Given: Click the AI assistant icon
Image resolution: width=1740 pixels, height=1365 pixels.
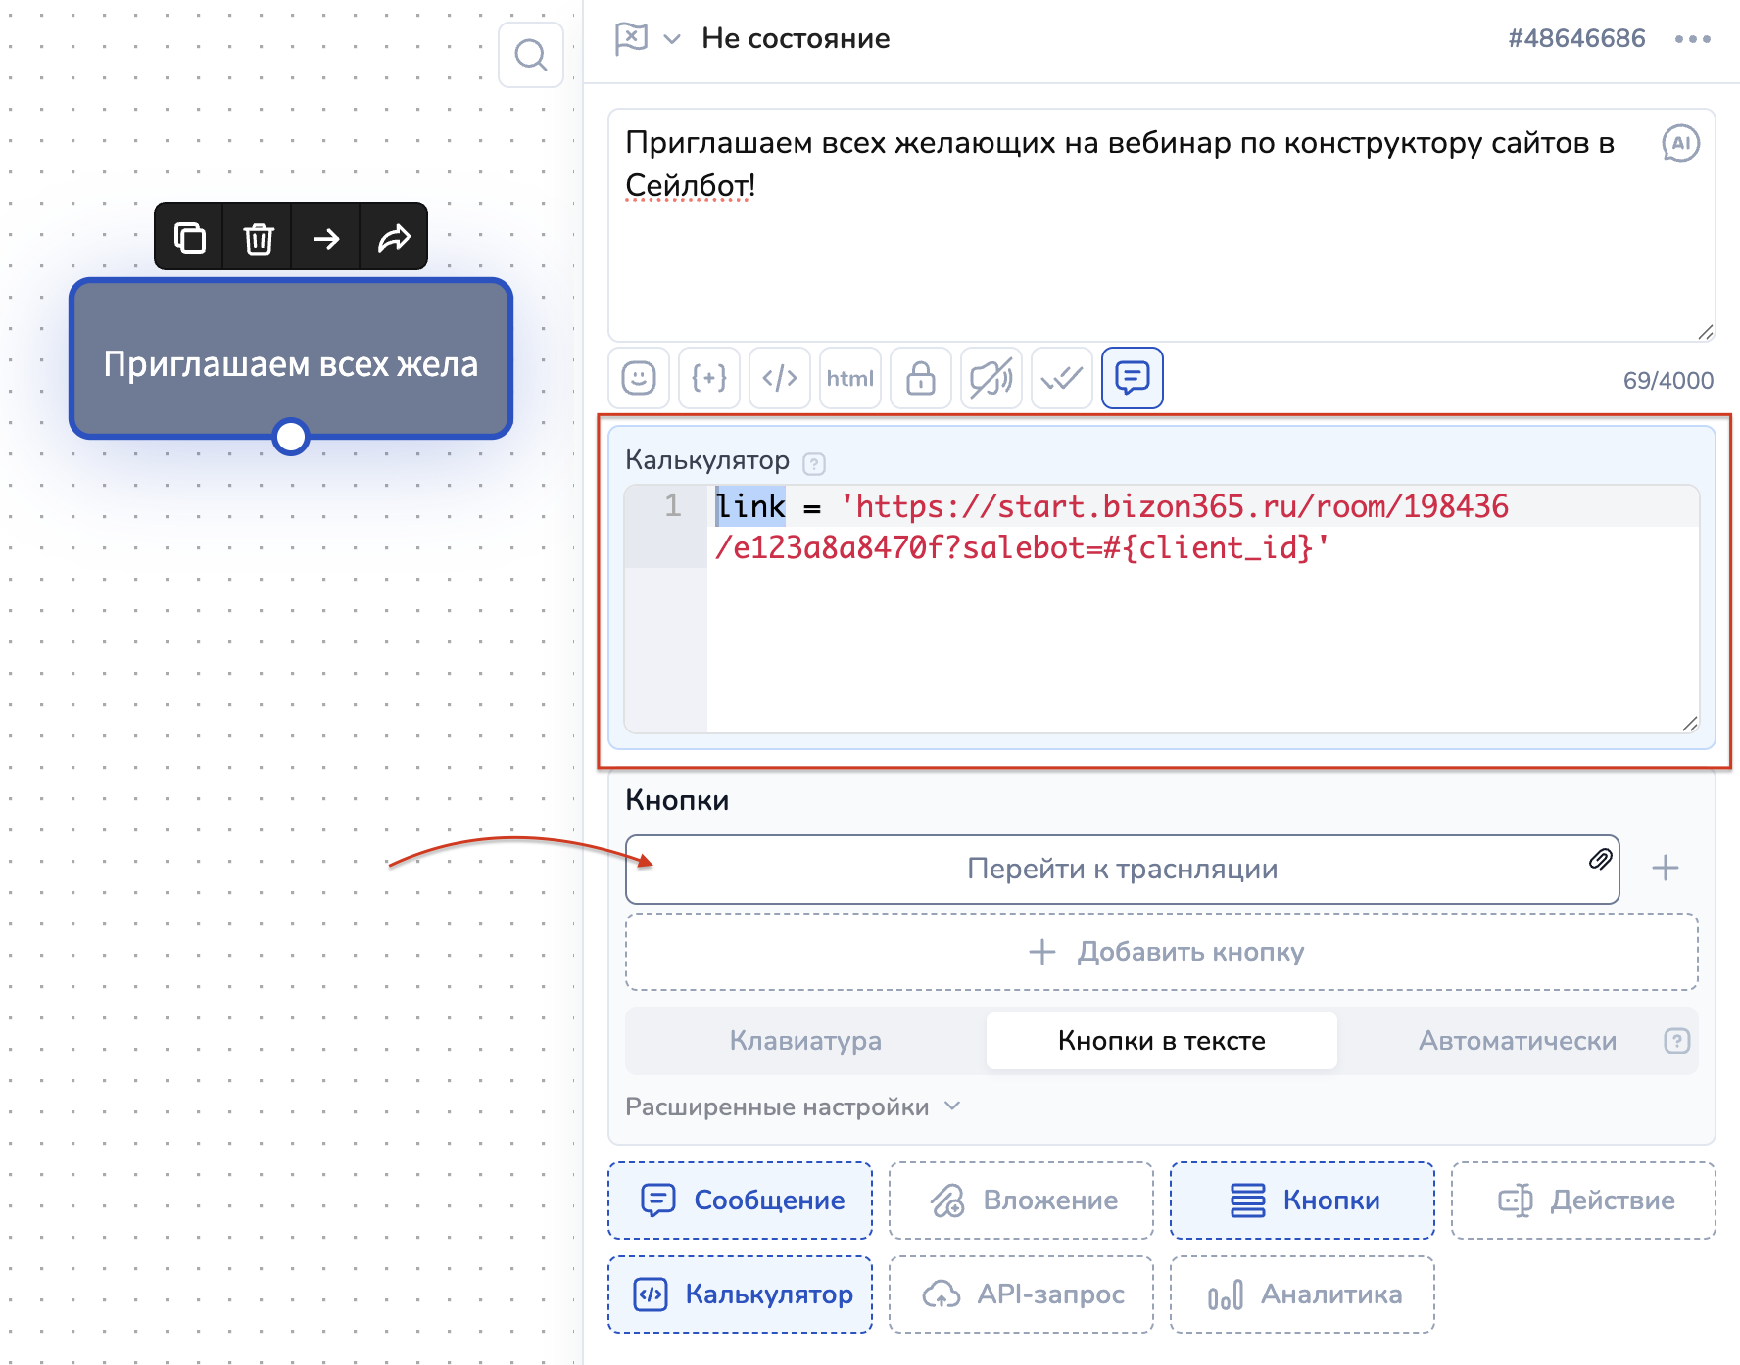Looking at the screenshot, I should tap(1680, 144).
